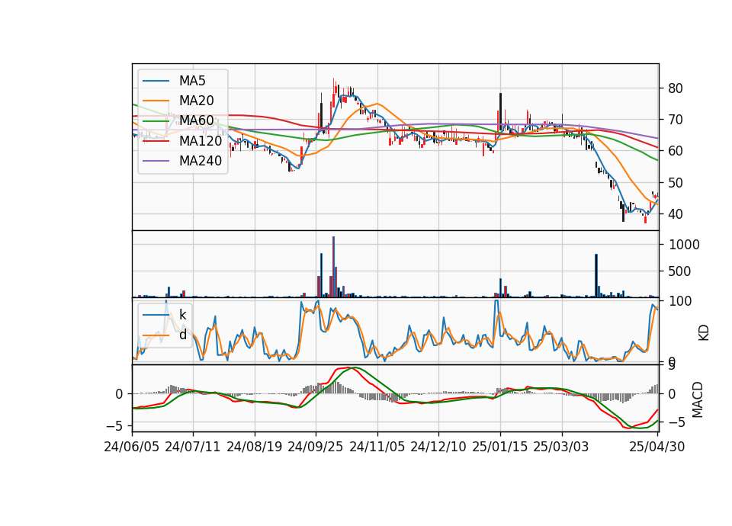732x526 pixels.
Task: Click the price axis value 70
Action: coord(675,120)
